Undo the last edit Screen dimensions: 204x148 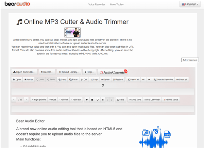40,80
